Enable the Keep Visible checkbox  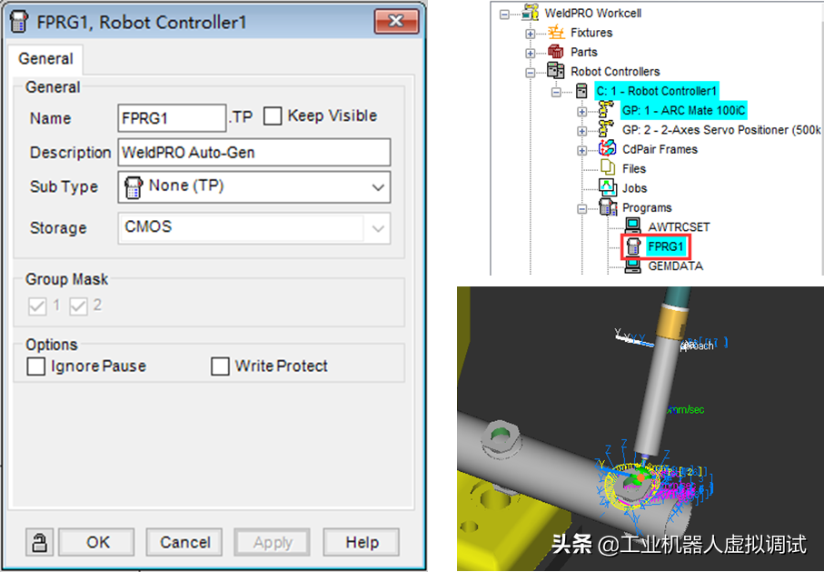272,116
